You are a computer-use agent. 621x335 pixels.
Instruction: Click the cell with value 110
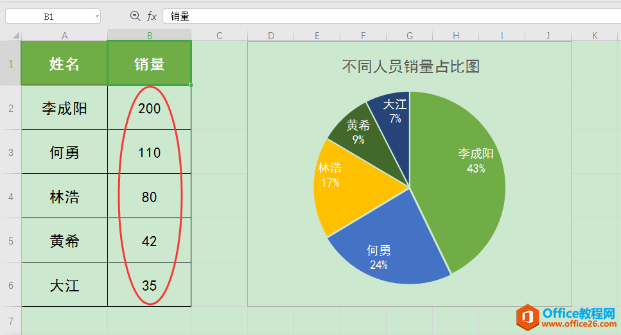[x=149, y=152]
